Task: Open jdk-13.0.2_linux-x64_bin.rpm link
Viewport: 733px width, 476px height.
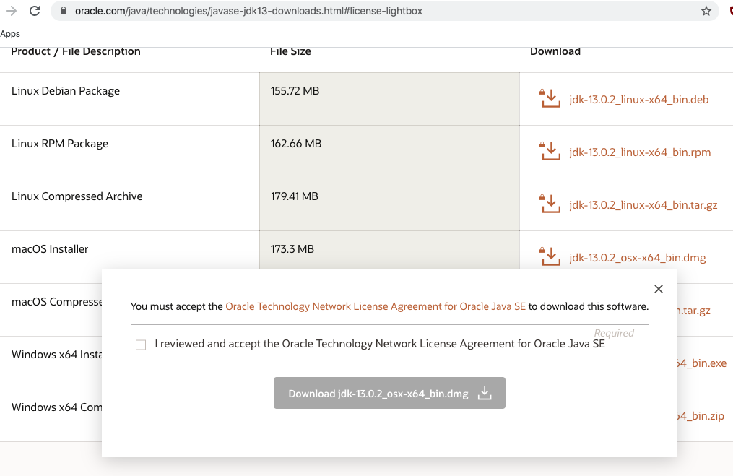Action: click(640, 152)
